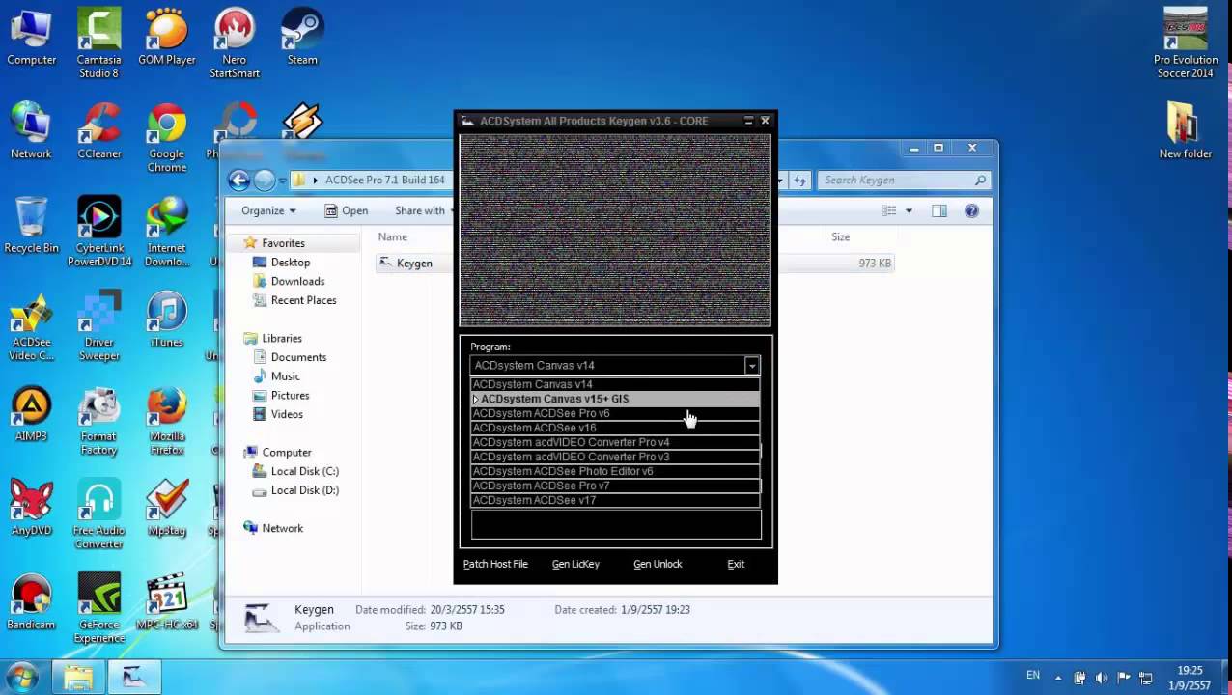Open Documents library
This screenshot has width=1232, height=695.
coord(298,357)
